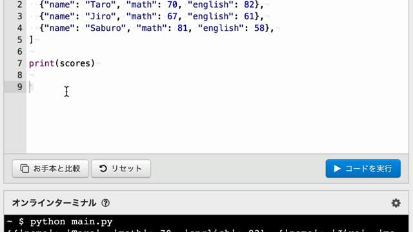Select line number 4 in gutter
The image size is (413, 232).
(20, 28)
